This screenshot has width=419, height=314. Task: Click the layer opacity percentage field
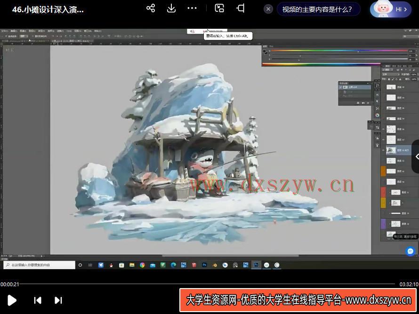[414, 74]
